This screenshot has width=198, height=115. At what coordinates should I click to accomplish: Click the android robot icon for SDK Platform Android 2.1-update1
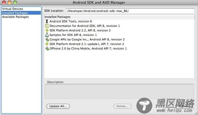coord(47,44)
